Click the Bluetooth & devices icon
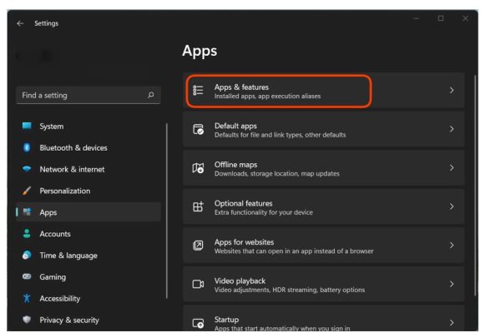The height and width of the screenshot is (333, 490). point(27,147)
